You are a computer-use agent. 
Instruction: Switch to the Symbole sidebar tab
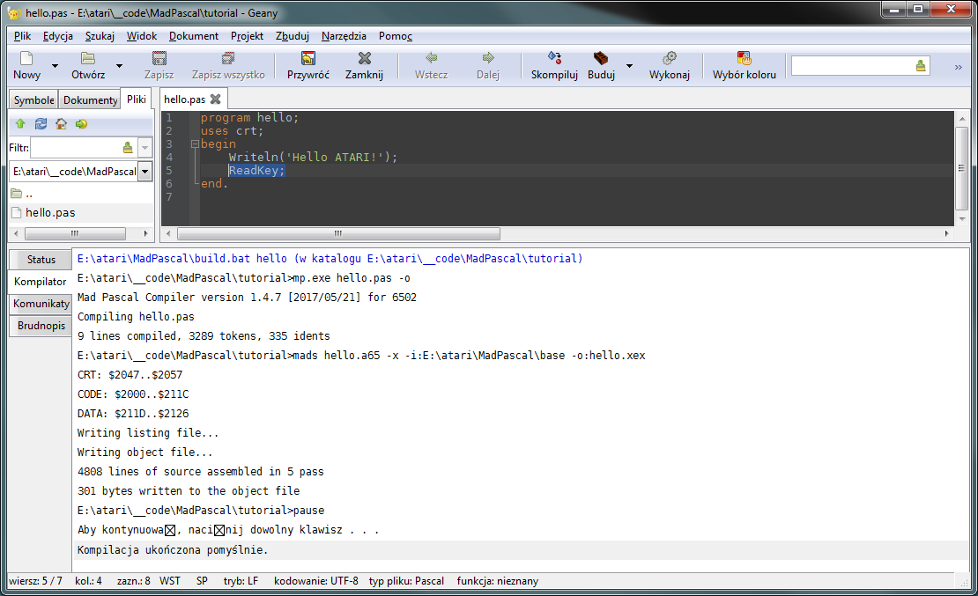point(33,100)
